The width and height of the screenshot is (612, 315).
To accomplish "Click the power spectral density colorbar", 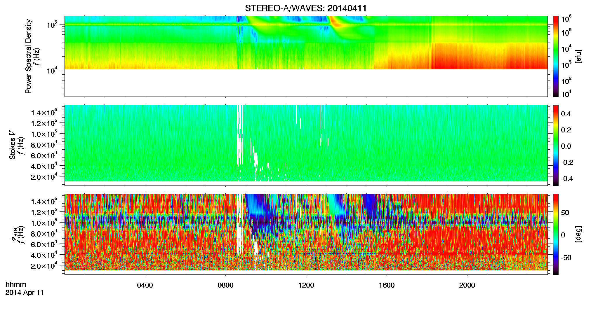I will [x=556, y=56].
